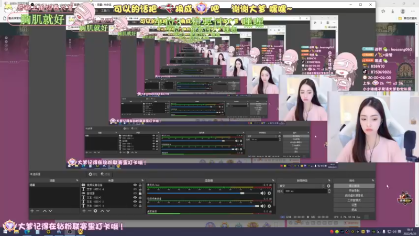Undock the 场景 dock via header icon

tap(77, 180)
